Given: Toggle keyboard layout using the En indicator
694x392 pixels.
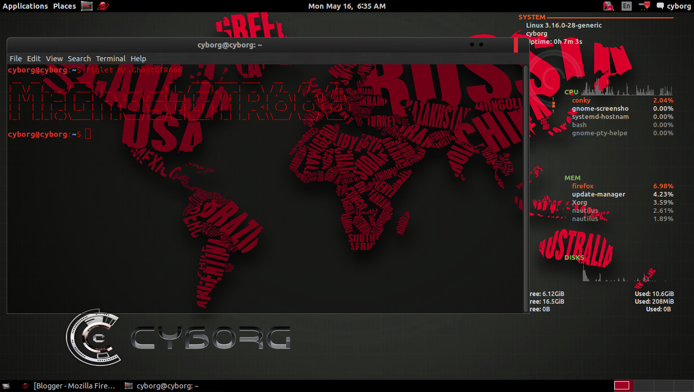Looking at the screenshot, I should [x=626, y=6].
